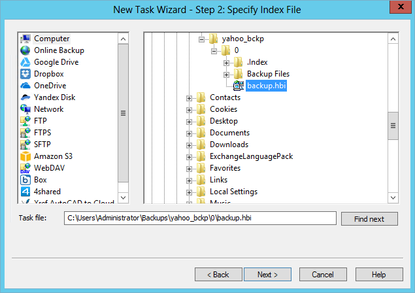Click the source list scrollbar thumb
The width and height of the screenshot is (415, 293).
(123, 113)
